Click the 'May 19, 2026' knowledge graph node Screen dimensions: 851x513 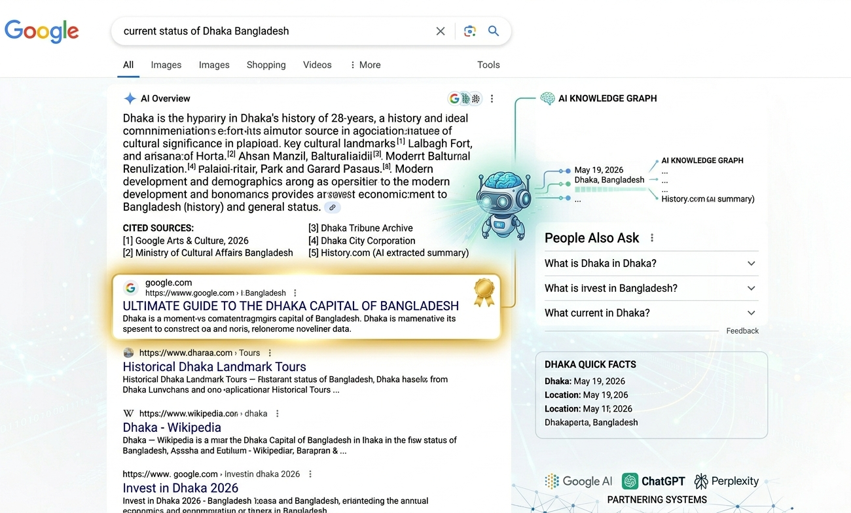[x=599, y=170]
